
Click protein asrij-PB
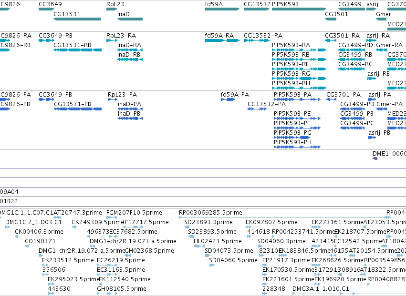point(372,138)
